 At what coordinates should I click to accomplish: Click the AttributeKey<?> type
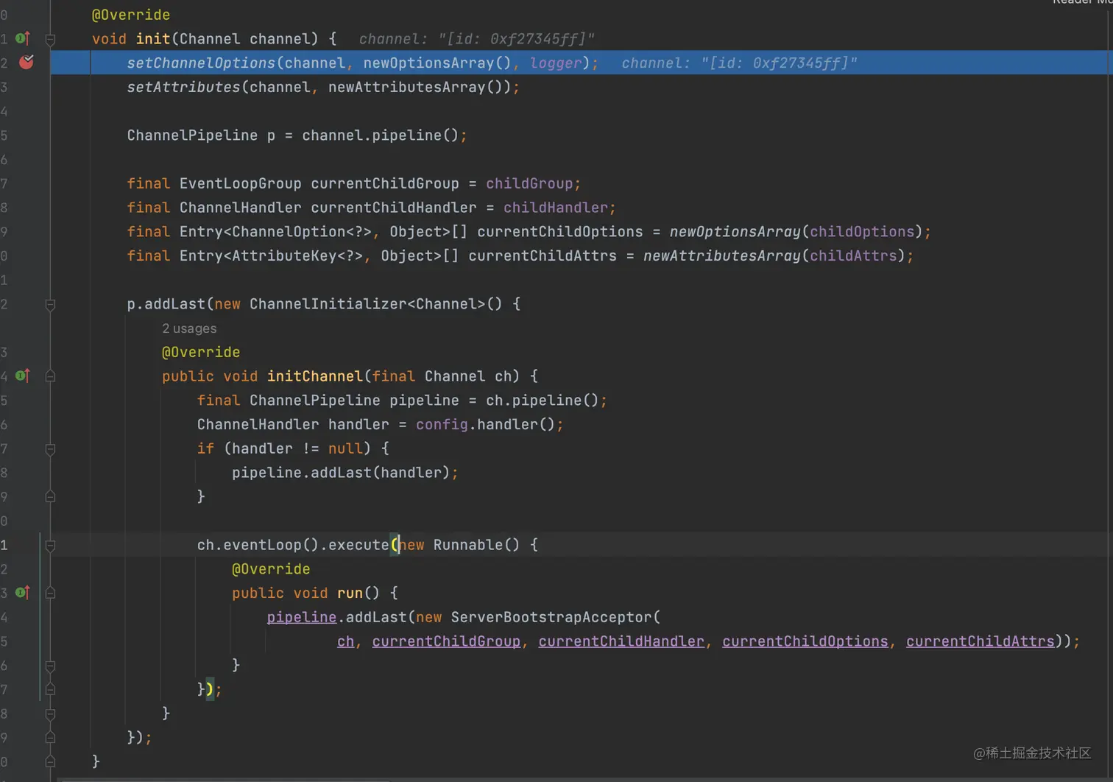[297, 256]
